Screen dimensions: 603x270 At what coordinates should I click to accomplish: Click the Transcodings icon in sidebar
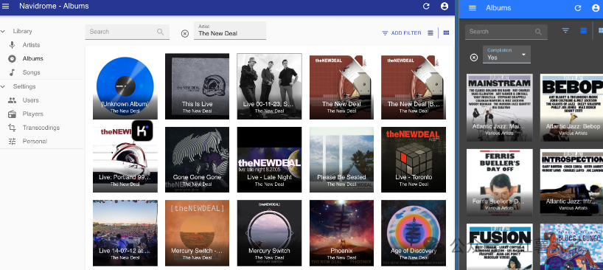click(x=13, y=128)
